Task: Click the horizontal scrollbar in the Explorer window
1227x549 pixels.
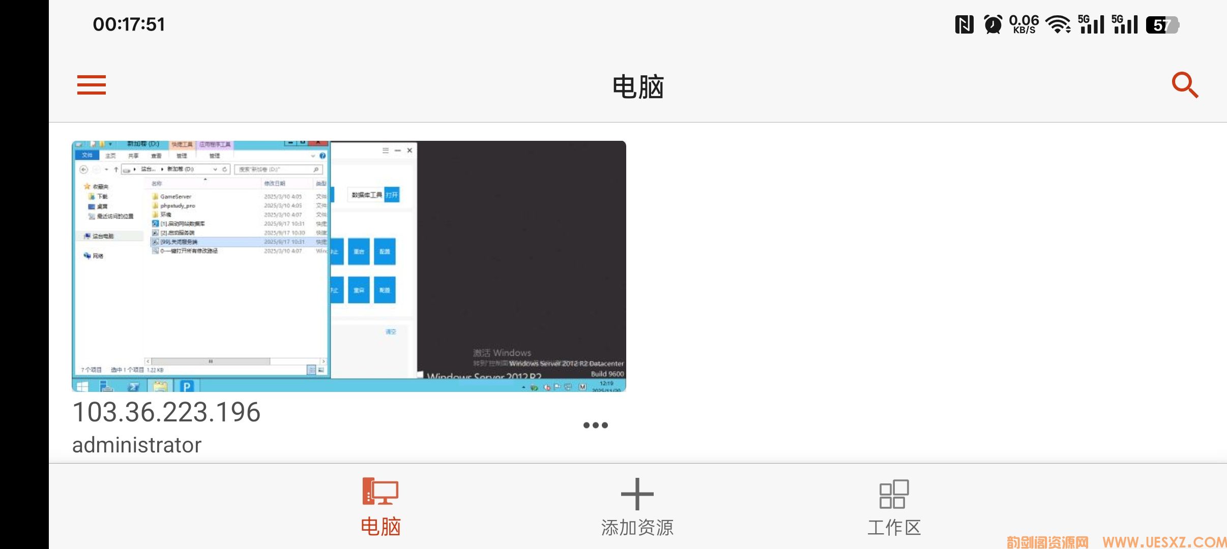Action: coord(211,361)
